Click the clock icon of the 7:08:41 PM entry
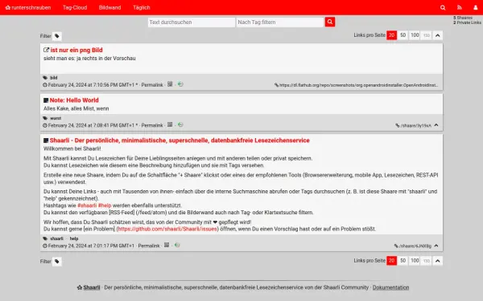The image size is (483, 301). click(45, 126)
